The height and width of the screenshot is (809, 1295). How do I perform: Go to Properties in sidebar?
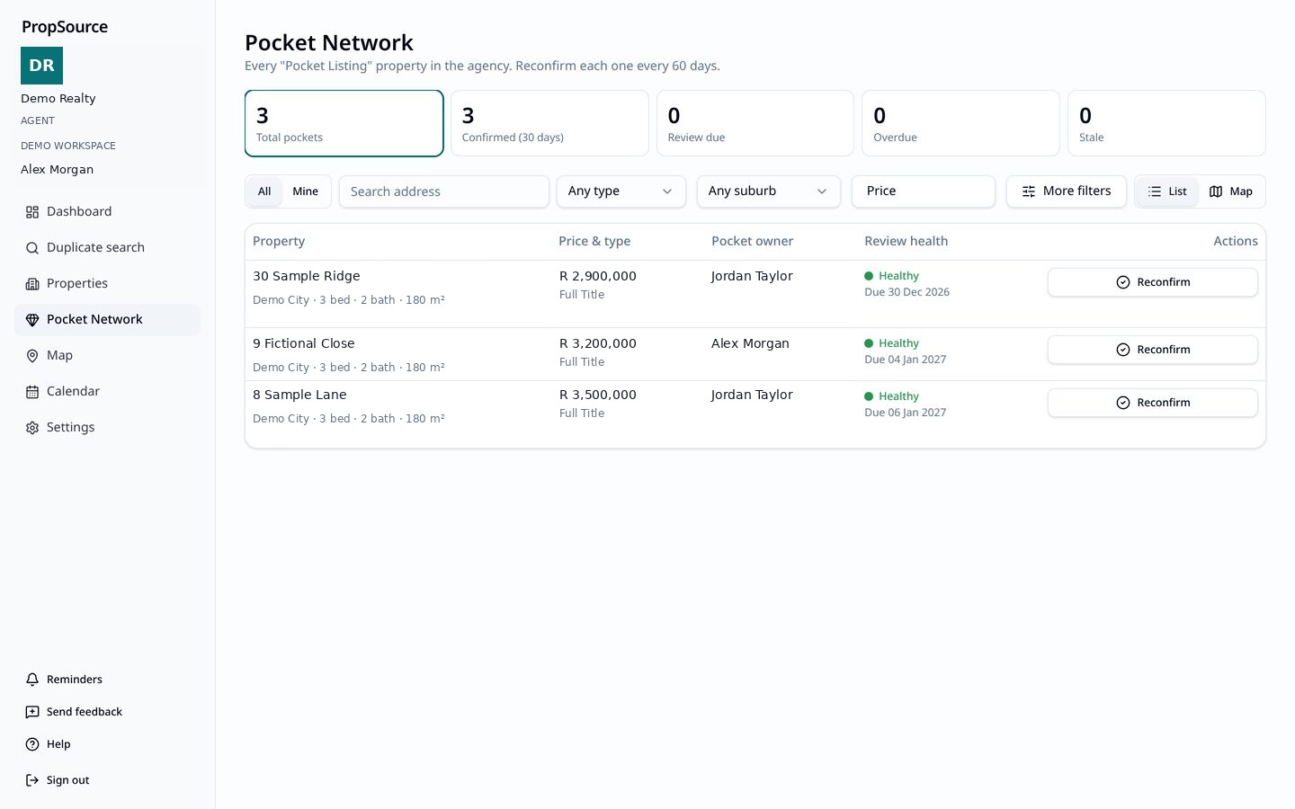107,284
